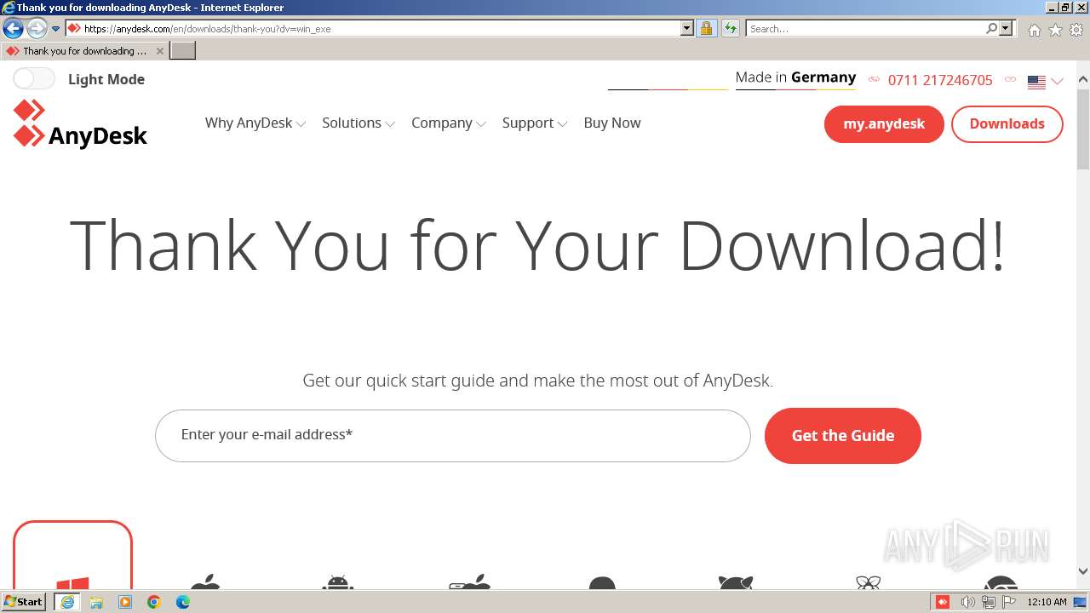Launch Microsoft Edge from taskbar
The height and width of the screenshot is (613, 1090).
tap(183, 602)
